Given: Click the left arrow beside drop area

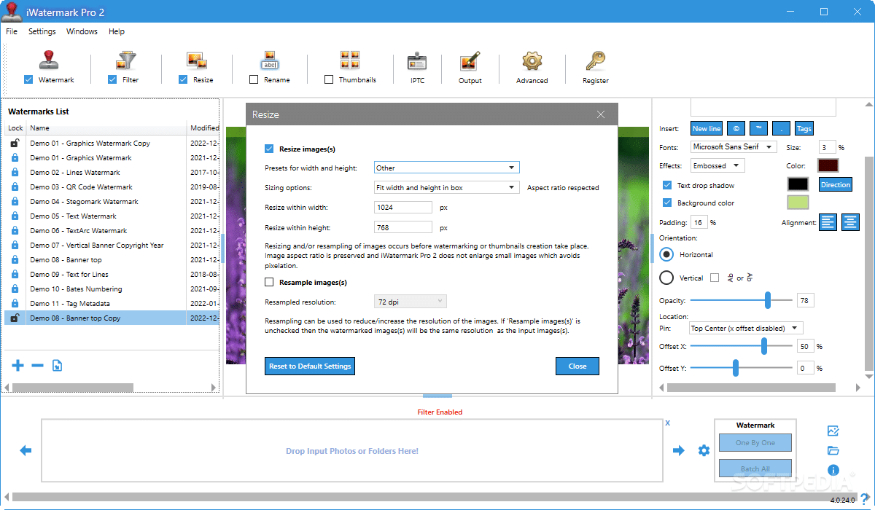Looking at the screenshot, I should click(26, 451).
